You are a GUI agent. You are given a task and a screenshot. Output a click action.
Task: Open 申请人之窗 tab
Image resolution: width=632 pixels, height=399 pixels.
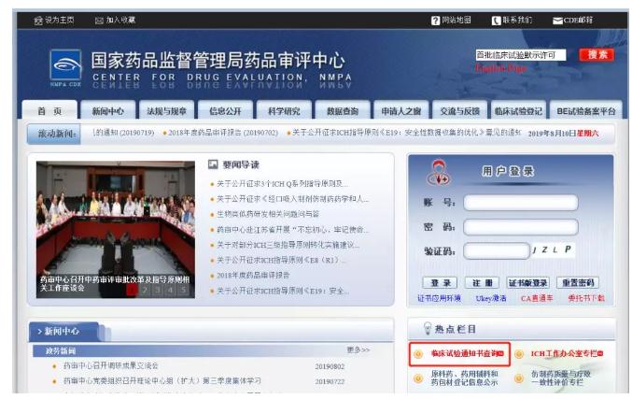[x=401, y=110]
